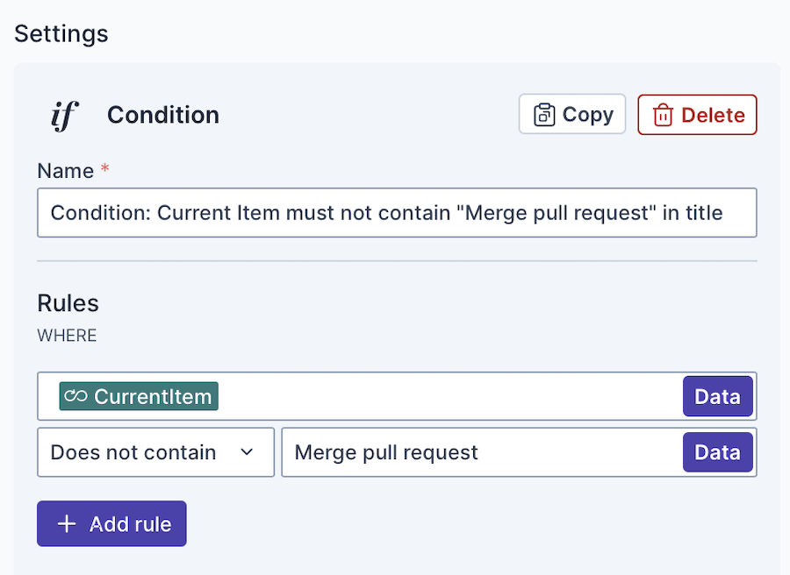Click empty area of the CurrentItem rule field
Screen dimensions: 790x575
click(x=448, y=396)
